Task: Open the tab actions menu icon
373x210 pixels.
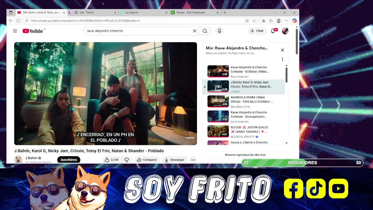Action: click(11, 13)
